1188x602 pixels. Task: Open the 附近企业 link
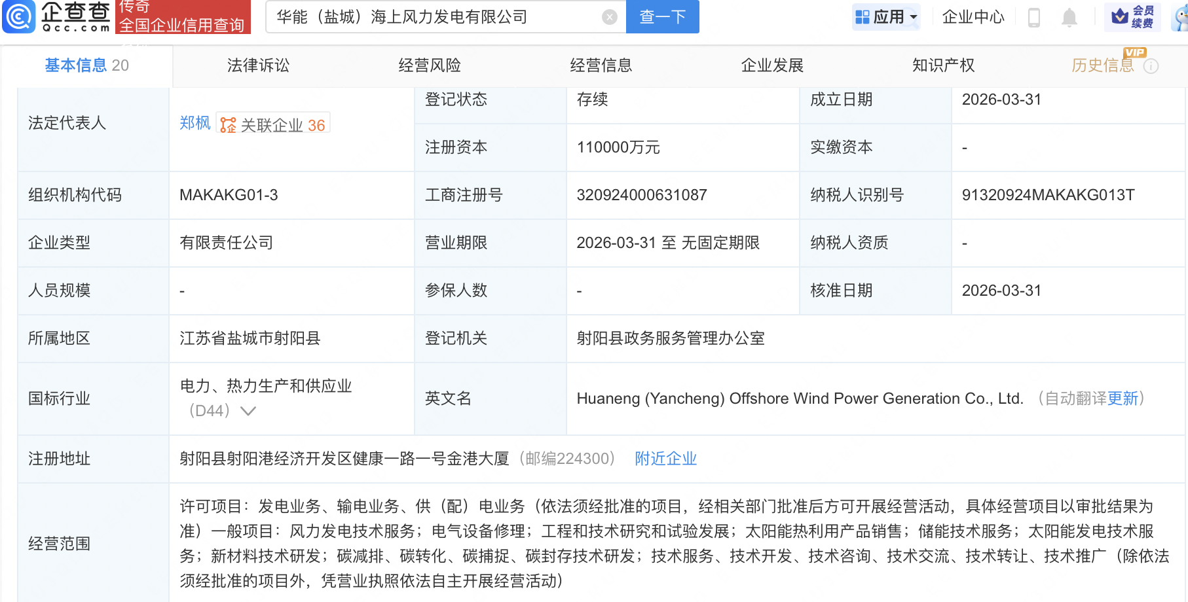click(665, 459)
